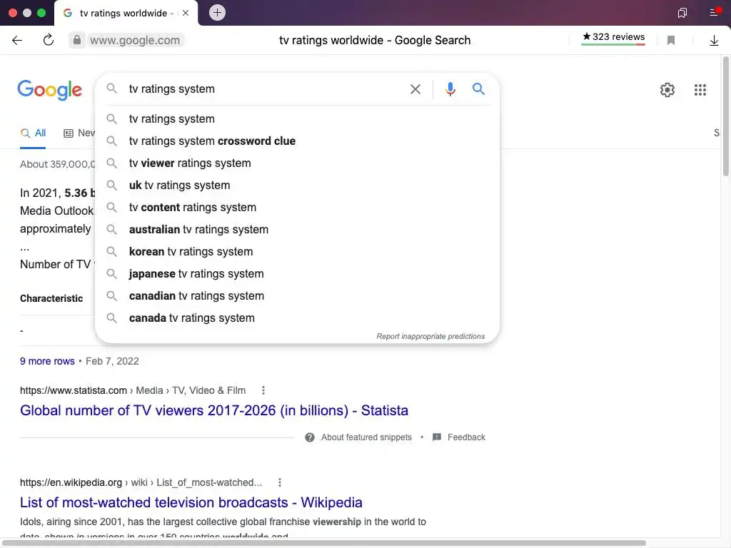Image resolution: width=731 pixels, height=548 pixels.
Task: Open the browser menu with notification dot
Action: [x=715, y=12]
